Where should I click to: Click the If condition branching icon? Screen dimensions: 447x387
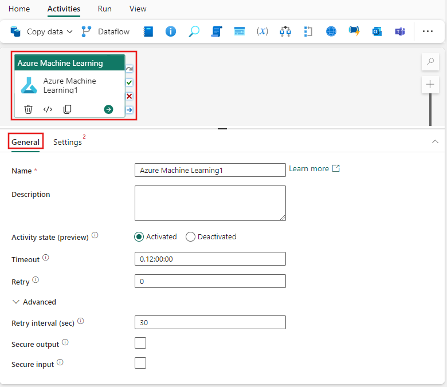click(x=285, y=31)
